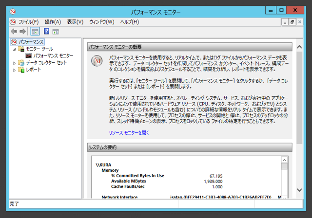This screenshot has height=218, width=312.
Task: Click the system summary scroll-up arrow
Action: tap(284, 160)
